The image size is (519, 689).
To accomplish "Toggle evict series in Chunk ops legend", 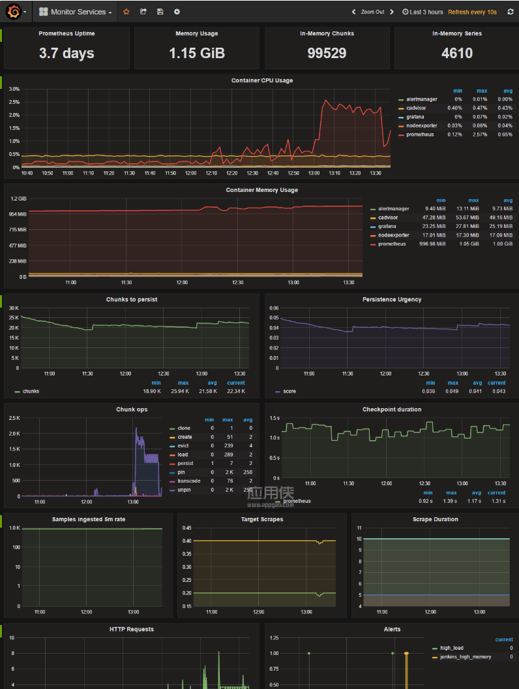I will point(183,445).
